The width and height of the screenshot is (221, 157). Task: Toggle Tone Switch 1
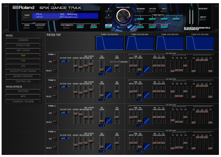point(140,19)
